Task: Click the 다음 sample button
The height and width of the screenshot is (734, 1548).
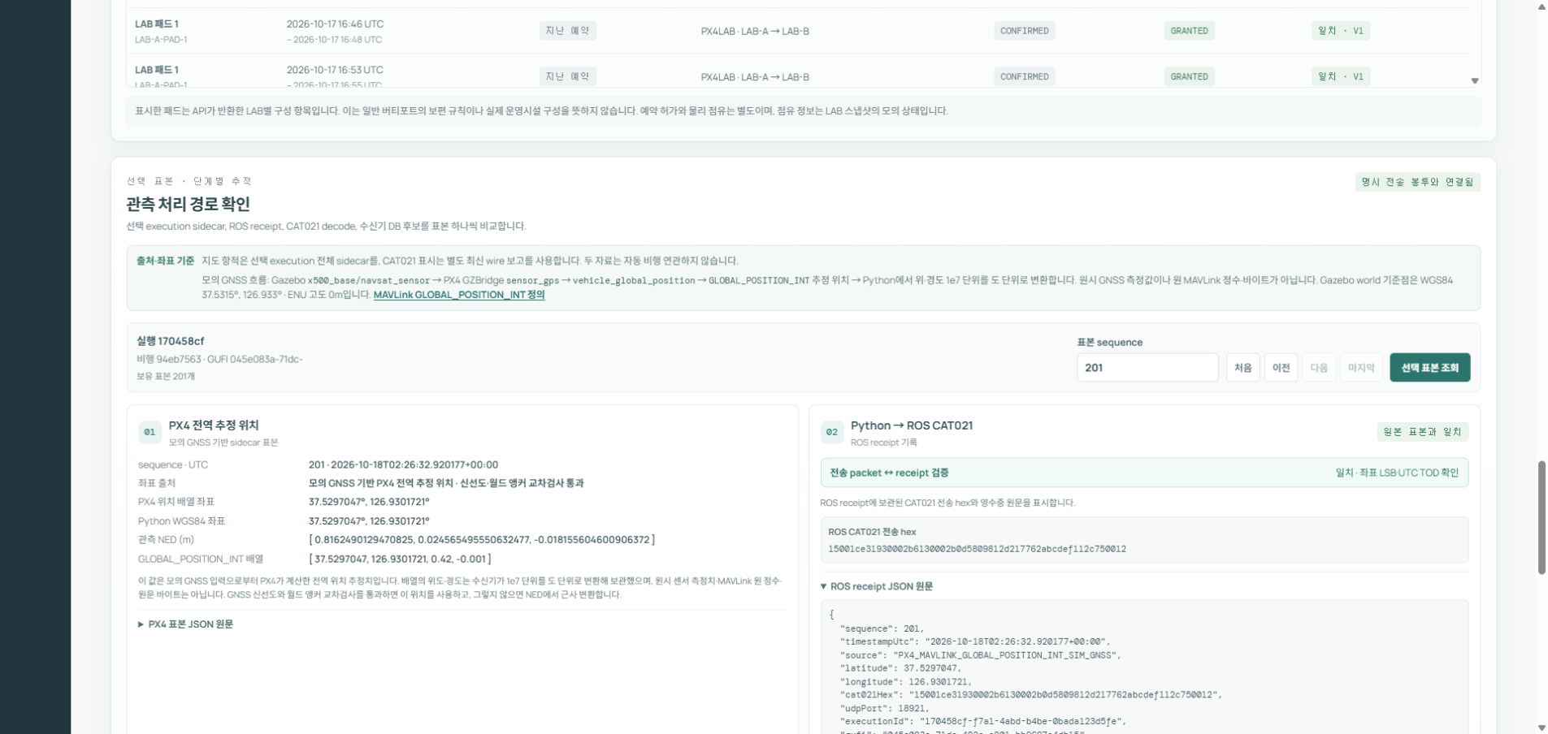Action: coord(1319,368)
